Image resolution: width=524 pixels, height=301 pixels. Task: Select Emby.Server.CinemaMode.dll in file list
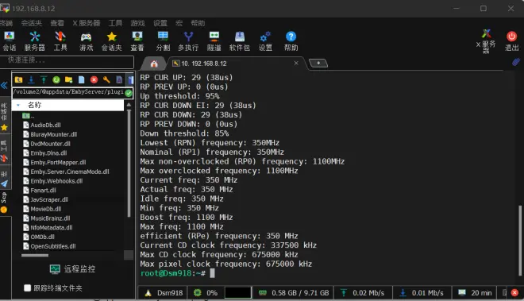tap(66, 172)
